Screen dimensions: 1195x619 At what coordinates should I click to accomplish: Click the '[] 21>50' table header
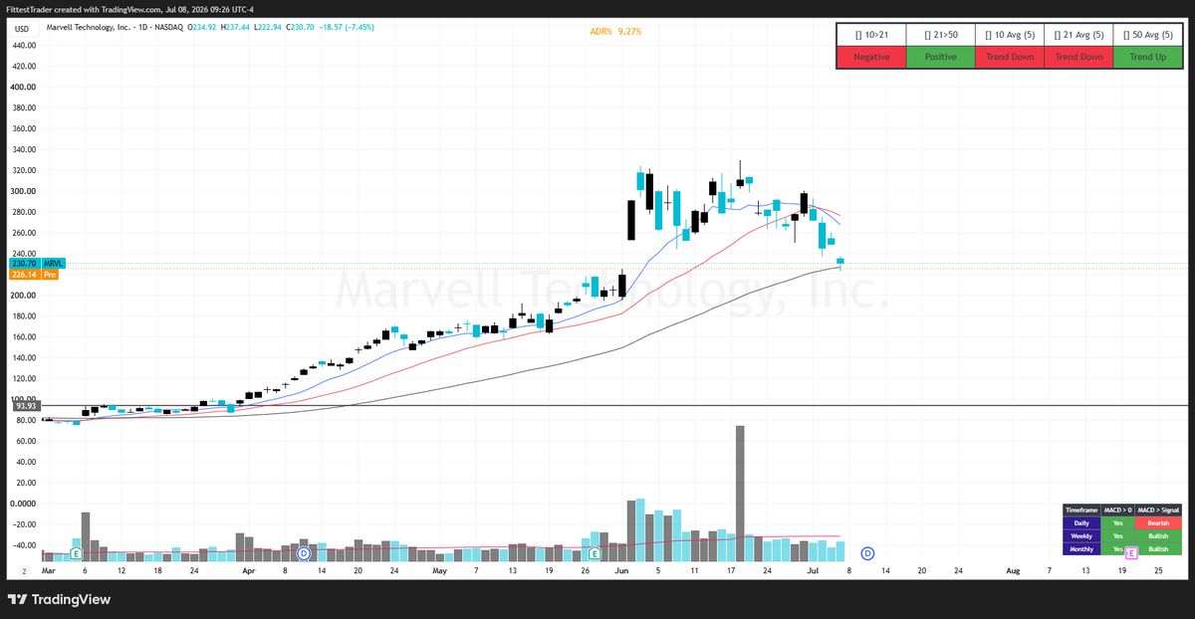940,34
